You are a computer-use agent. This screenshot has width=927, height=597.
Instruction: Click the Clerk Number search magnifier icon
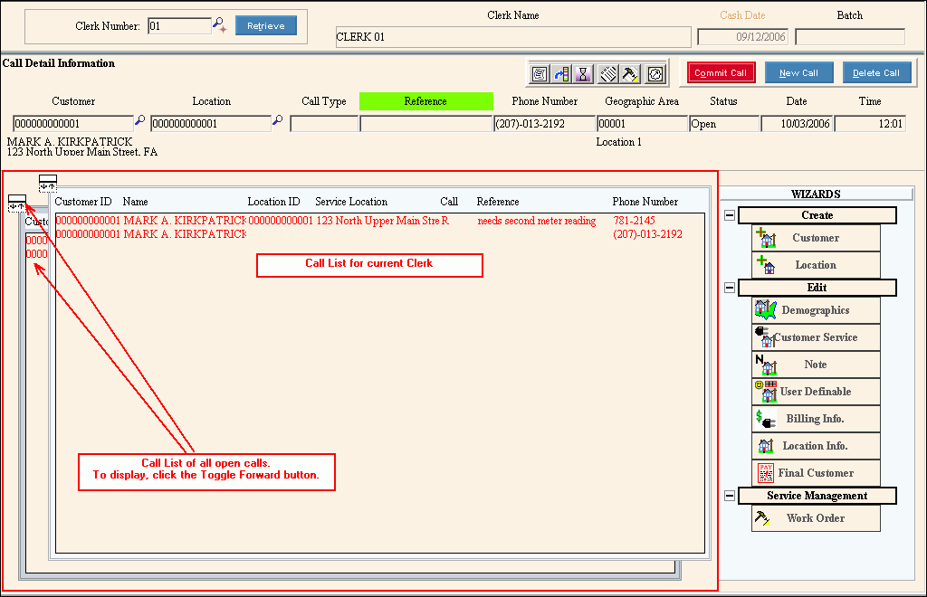[220, 26]
